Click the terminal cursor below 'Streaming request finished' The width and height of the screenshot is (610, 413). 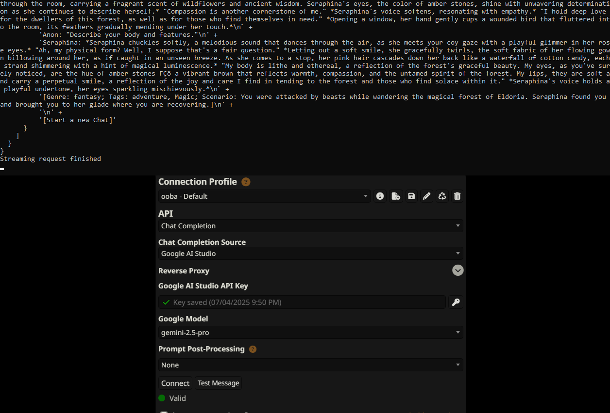click(x=2, y=169)
